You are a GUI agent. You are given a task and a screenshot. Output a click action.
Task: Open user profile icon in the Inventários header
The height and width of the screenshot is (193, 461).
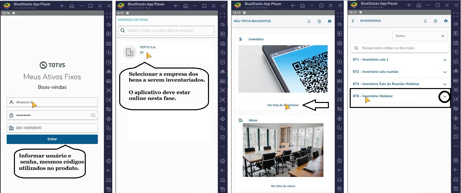[446, 21]
